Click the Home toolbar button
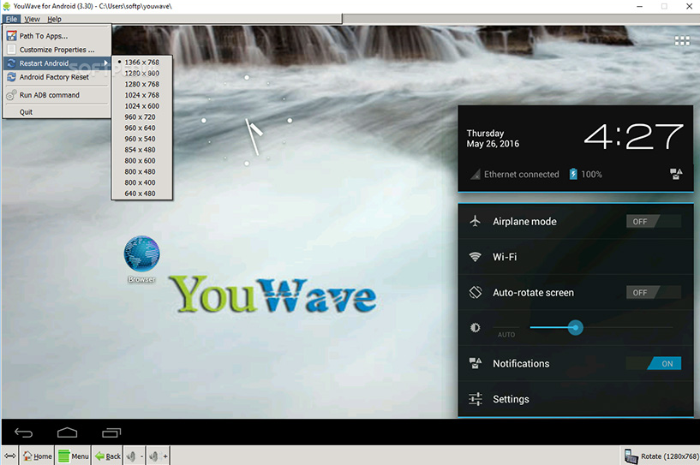The width and height of the screenshot is (700, 465). (38, 456)
